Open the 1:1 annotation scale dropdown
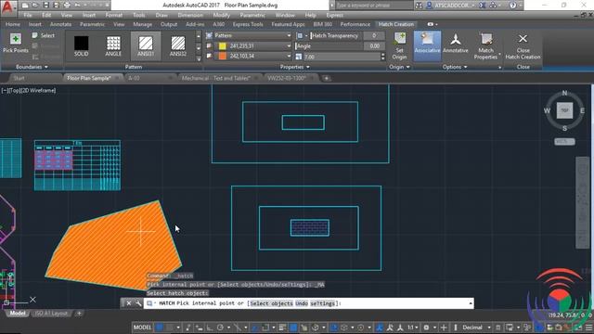 point(413,328)
